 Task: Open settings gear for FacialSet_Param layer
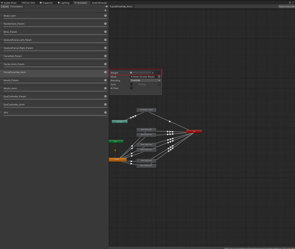point(105,56)
